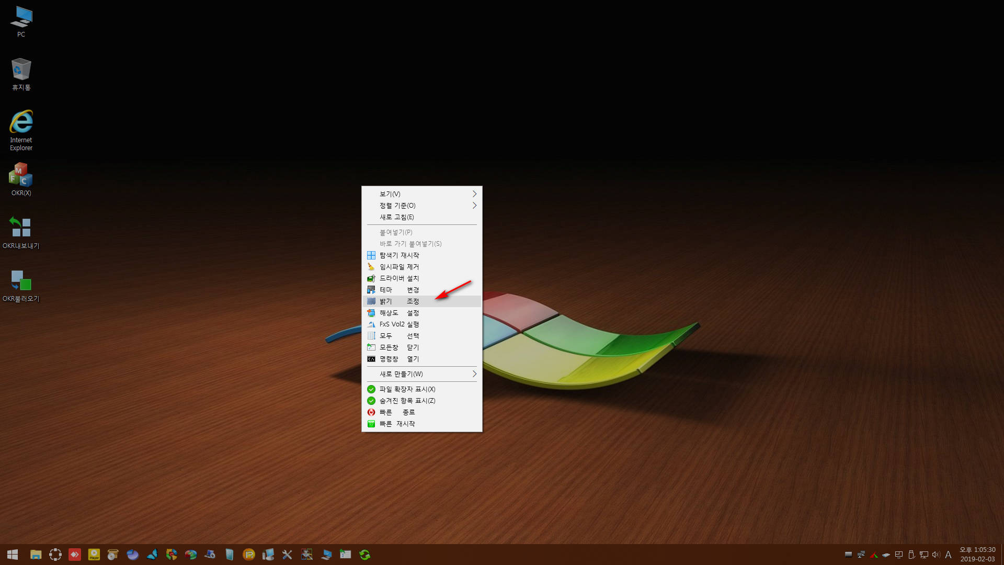Open the PC desktop icon
This screenshot has width=1004, height=565.
click(x=21, y=21)
